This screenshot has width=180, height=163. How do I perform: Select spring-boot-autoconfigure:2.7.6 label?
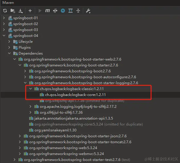85,77
